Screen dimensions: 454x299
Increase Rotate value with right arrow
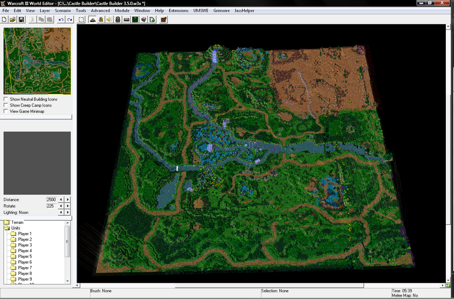(68, 206)
